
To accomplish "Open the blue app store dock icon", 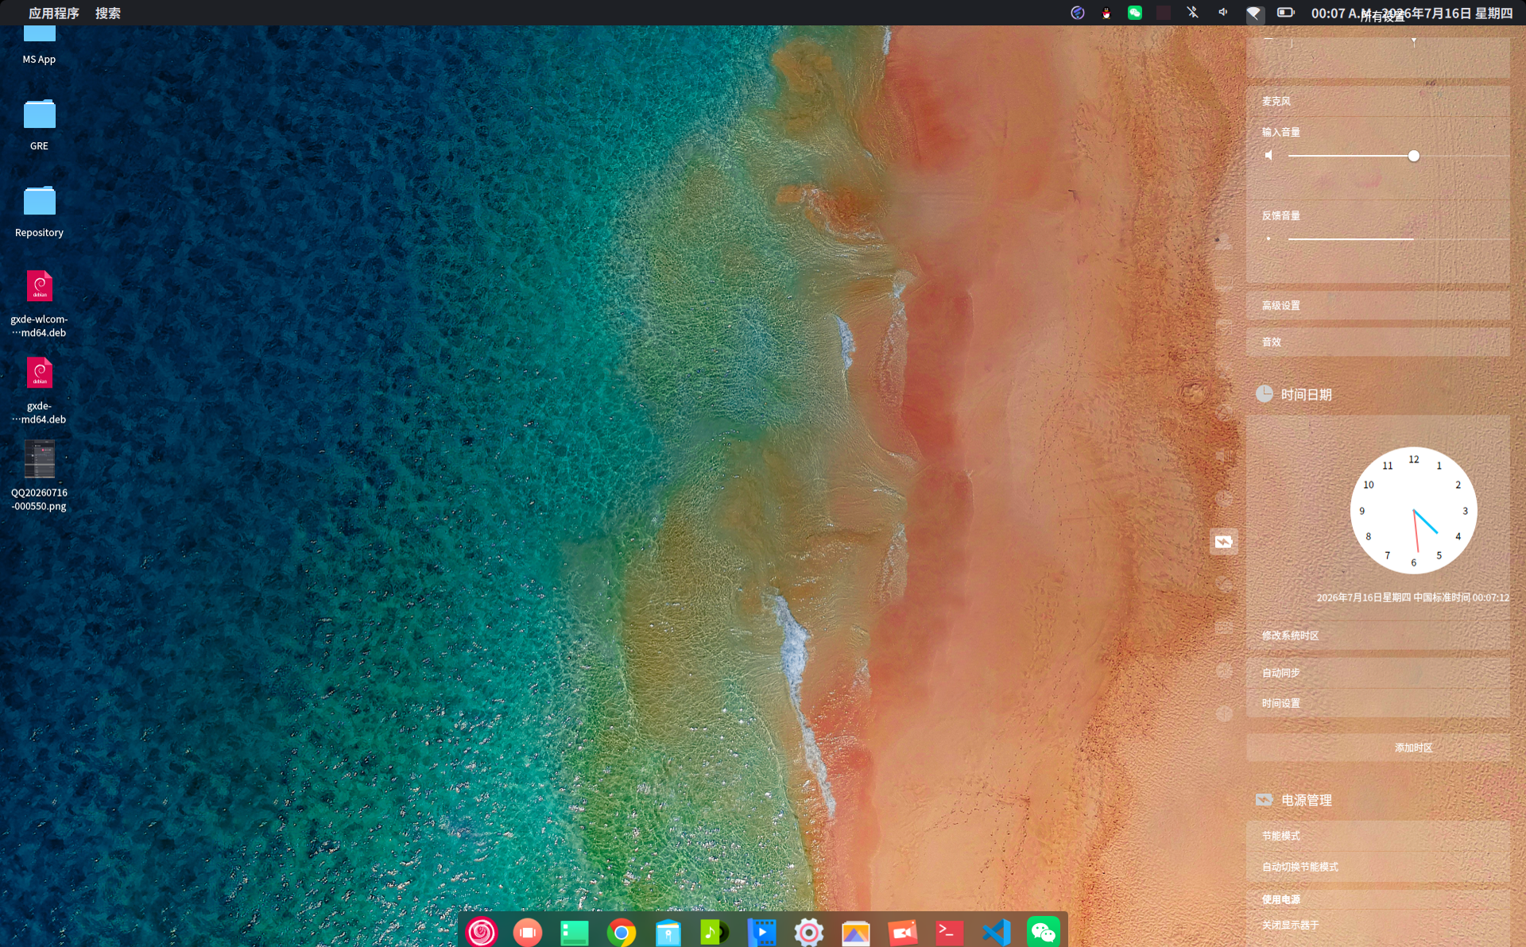I will pos(668,933).
